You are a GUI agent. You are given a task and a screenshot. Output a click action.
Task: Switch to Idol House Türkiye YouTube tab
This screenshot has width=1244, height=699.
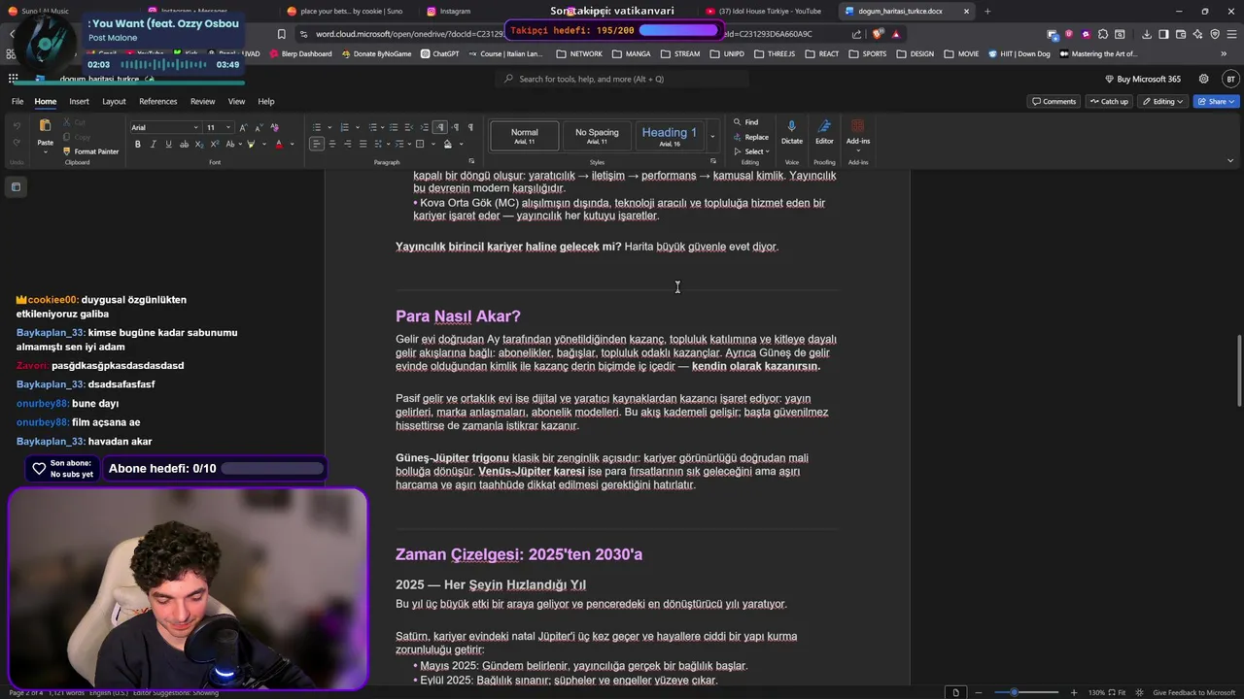click(x=763, y=12)
